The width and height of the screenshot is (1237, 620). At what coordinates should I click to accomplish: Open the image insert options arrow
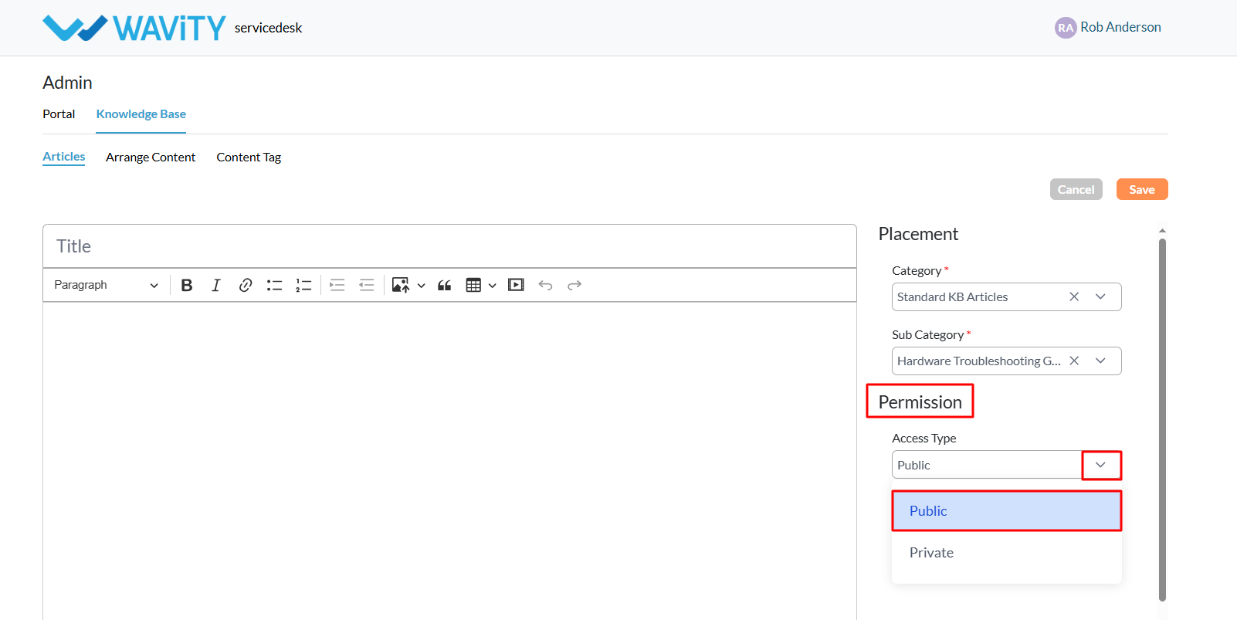[x=421, y=285]
